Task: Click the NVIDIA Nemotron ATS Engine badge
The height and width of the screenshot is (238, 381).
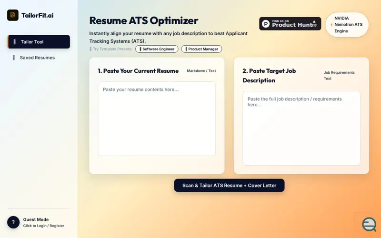Action: [347, 25]
